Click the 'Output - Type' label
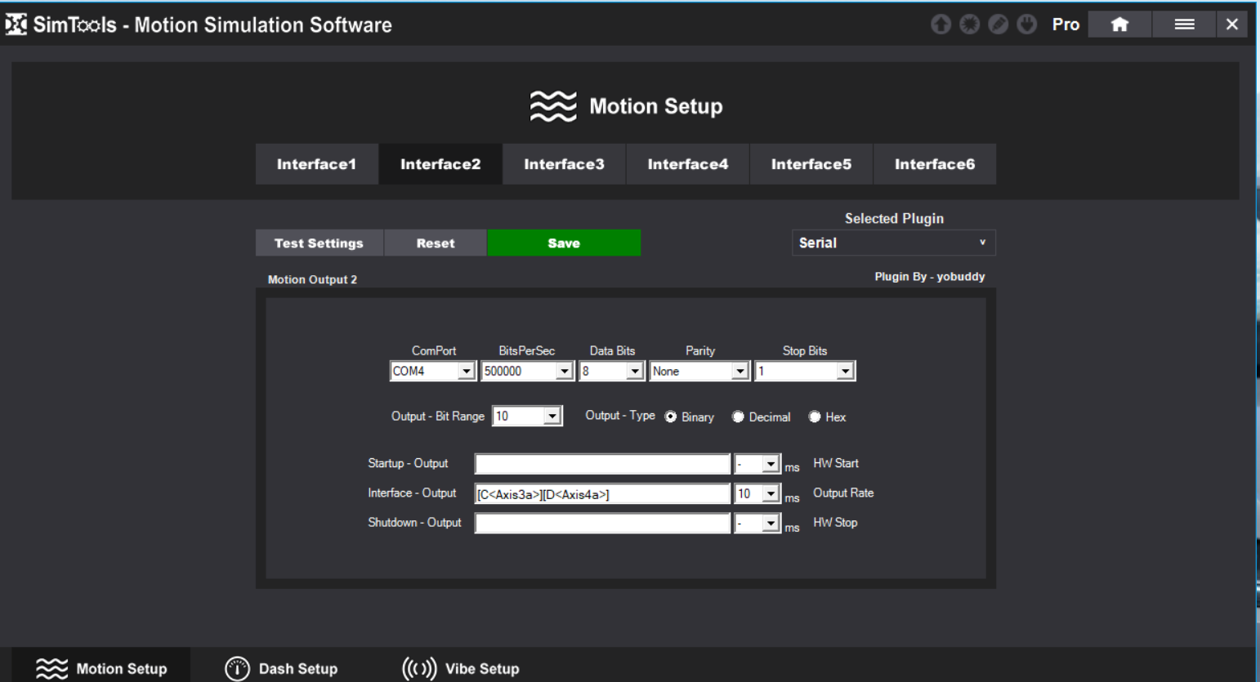Viewport: 1260px width, 682px height. 620,415
